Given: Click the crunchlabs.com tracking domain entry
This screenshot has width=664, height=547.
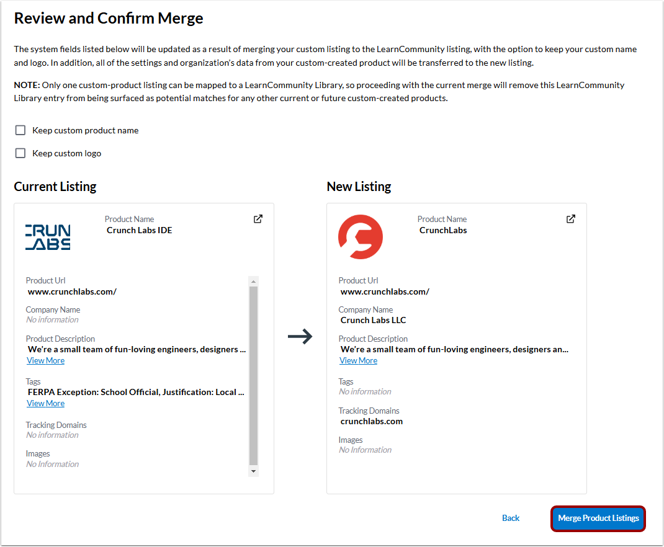Looking at the screenshot, I should (x=371, y=420).
